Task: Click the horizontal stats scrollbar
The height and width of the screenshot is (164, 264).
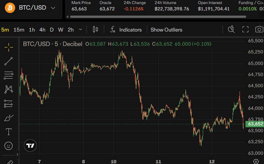Action: click(158, 17)
